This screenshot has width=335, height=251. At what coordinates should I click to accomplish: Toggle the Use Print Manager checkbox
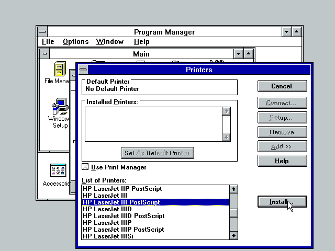click(x=85, y=167)
